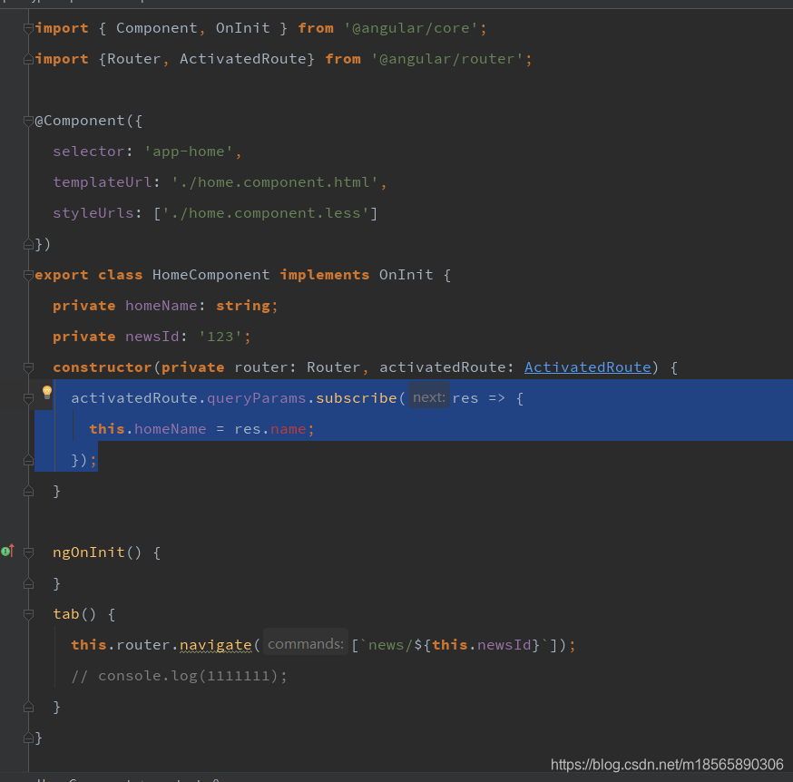793x782 pixels.
Task: Click the '@angular/router' import string
Action: click(447, 59)
